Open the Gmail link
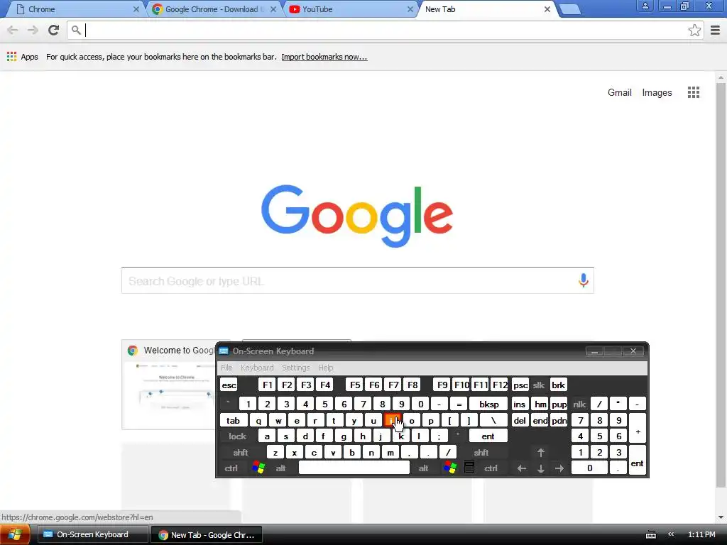 [619, 92]
